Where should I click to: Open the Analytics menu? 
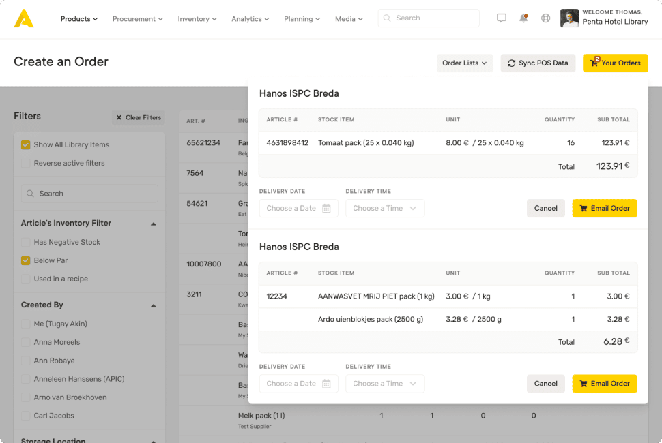pos(250,19)
